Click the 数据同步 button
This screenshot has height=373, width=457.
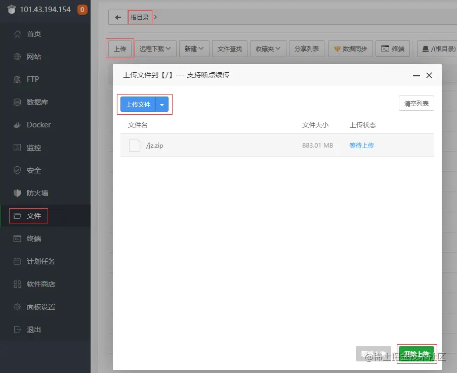(x=351, y=49)
